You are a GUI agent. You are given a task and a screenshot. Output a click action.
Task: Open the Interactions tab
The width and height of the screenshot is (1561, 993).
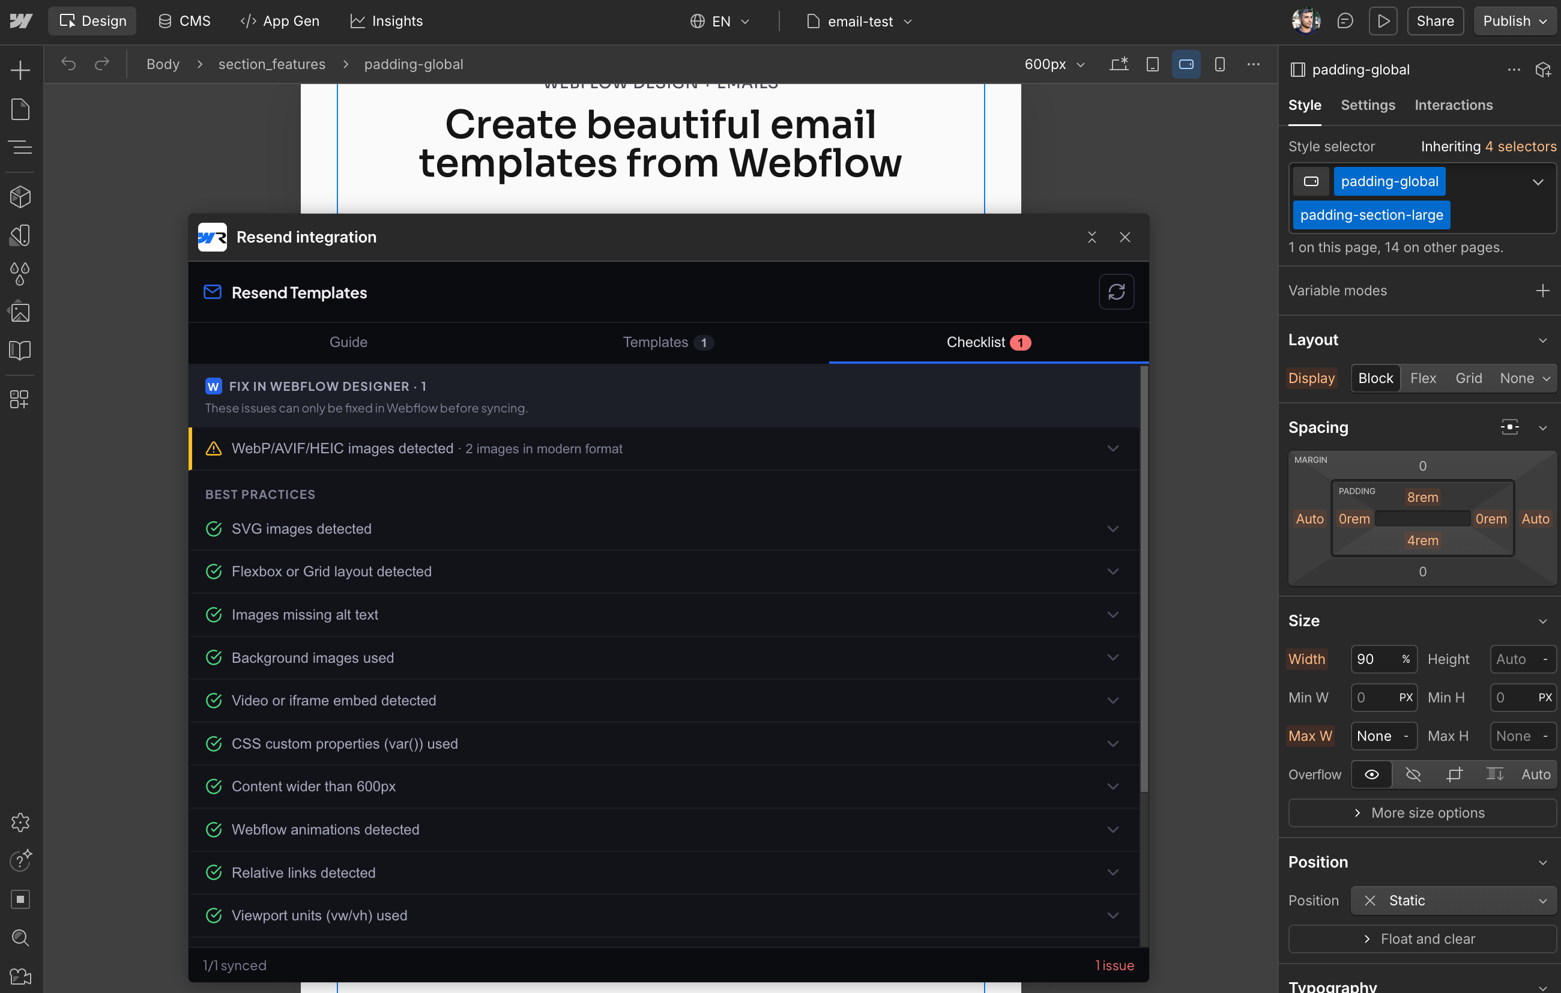[1454, 105]
